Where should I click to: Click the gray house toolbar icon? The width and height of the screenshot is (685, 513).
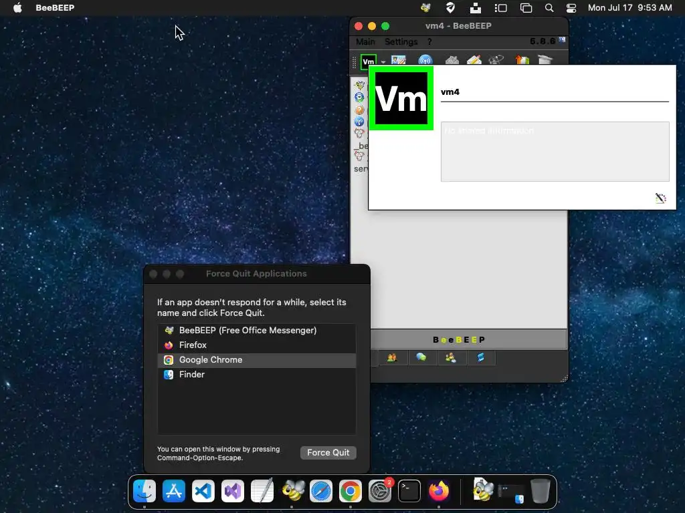tap(452, 60)
